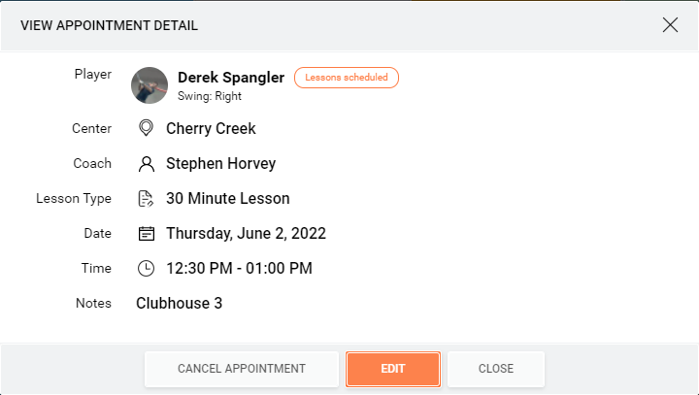Viewport: 699px width, 395px height.
Task: Click the Swing: Right label
Action: tap(210, 96)
